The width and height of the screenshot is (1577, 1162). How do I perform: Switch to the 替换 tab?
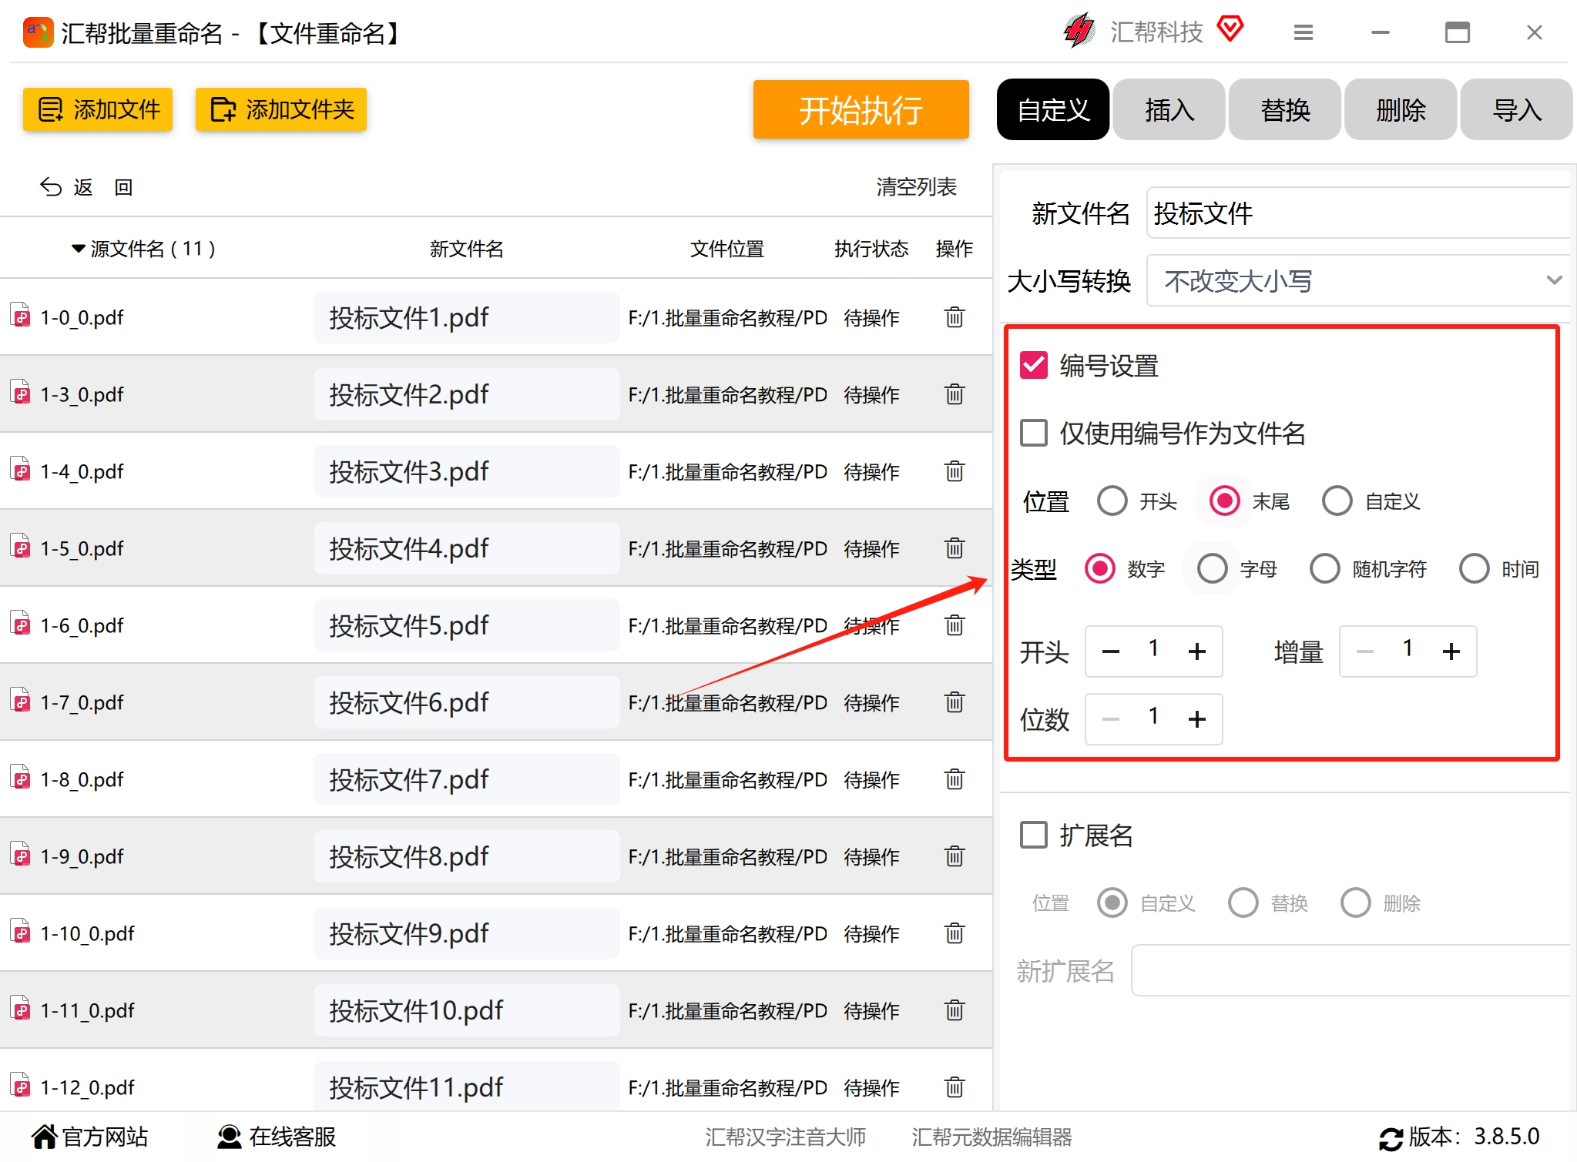[1284, 110]
